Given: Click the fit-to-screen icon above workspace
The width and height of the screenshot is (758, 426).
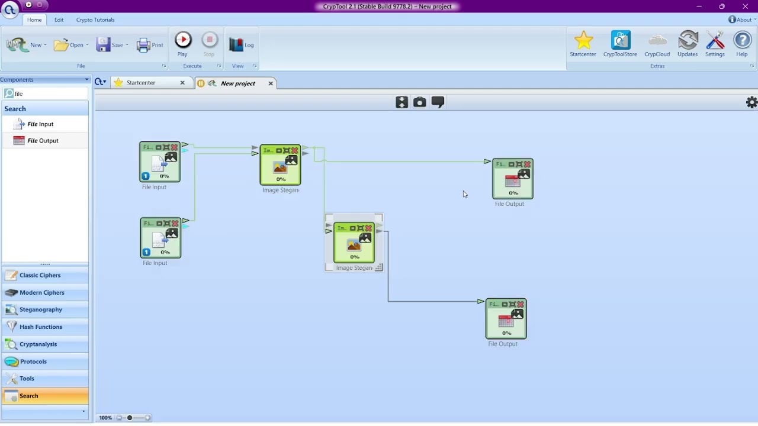Looking at the screenshot, I should tap(402, 102).
